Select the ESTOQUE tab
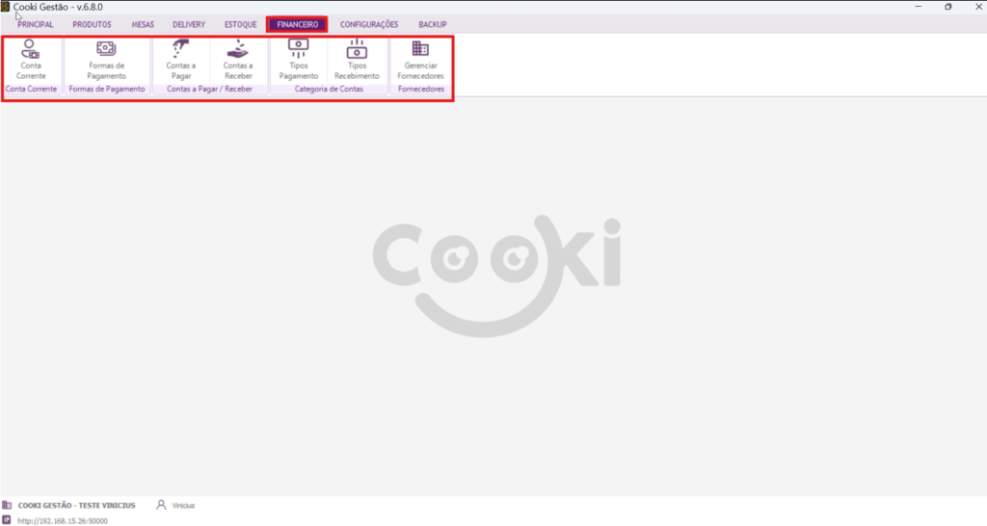Image resolution: width=987 pixels, height=526 pixels. tap(240, 24)
